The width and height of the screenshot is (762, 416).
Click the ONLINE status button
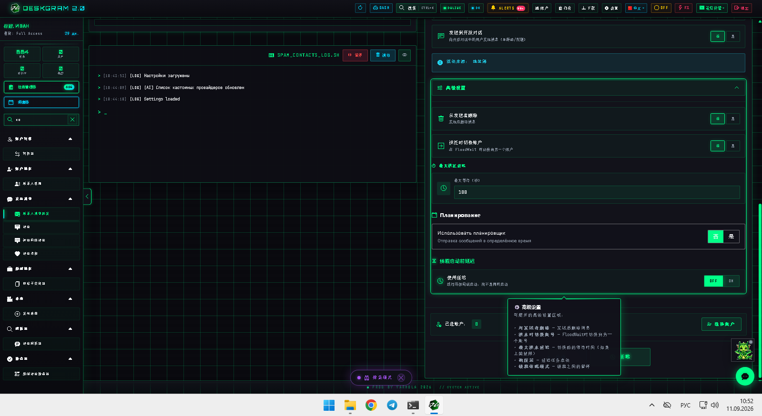click(x=452, y=8)
